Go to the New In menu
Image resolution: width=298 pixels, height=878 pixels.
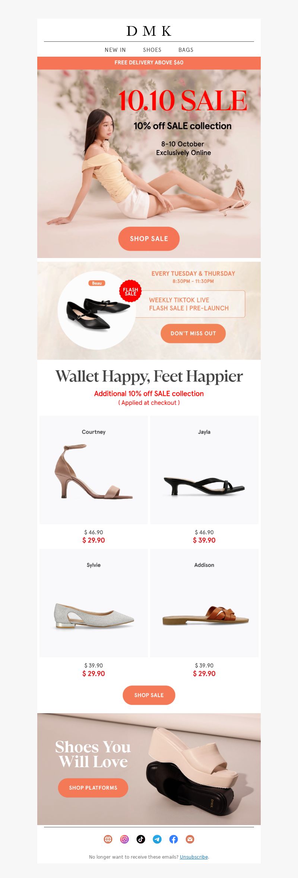(x=115, y=50)
